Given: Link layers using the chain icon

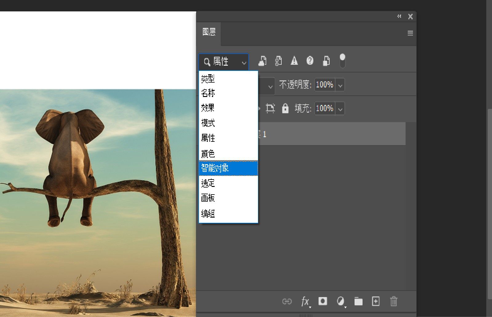Looking at the screenshot, I should coord(287,301).
